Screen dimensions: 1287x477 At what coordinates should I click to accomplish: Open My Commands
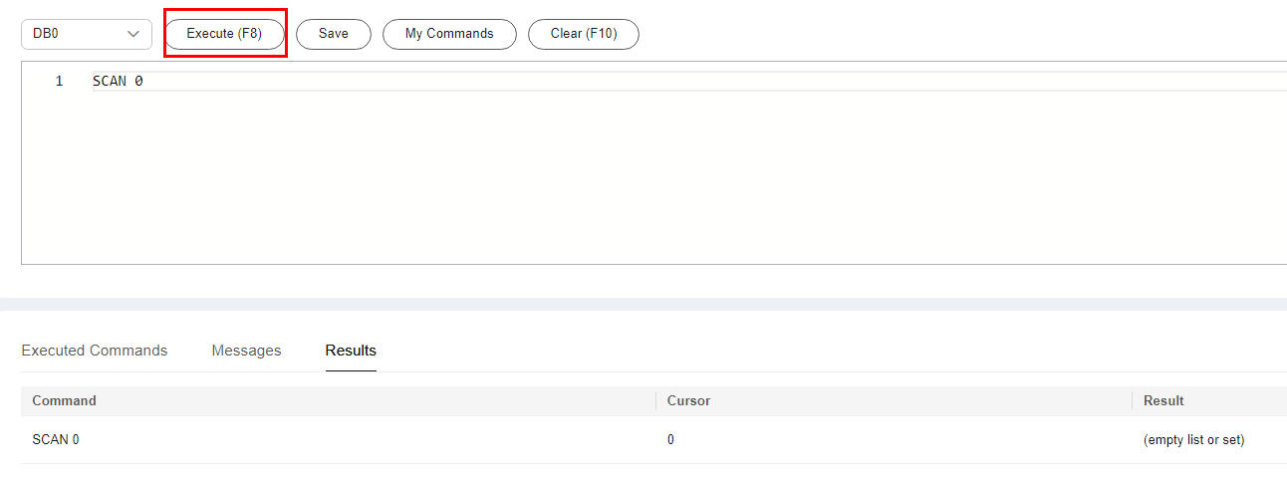(449, 34)
